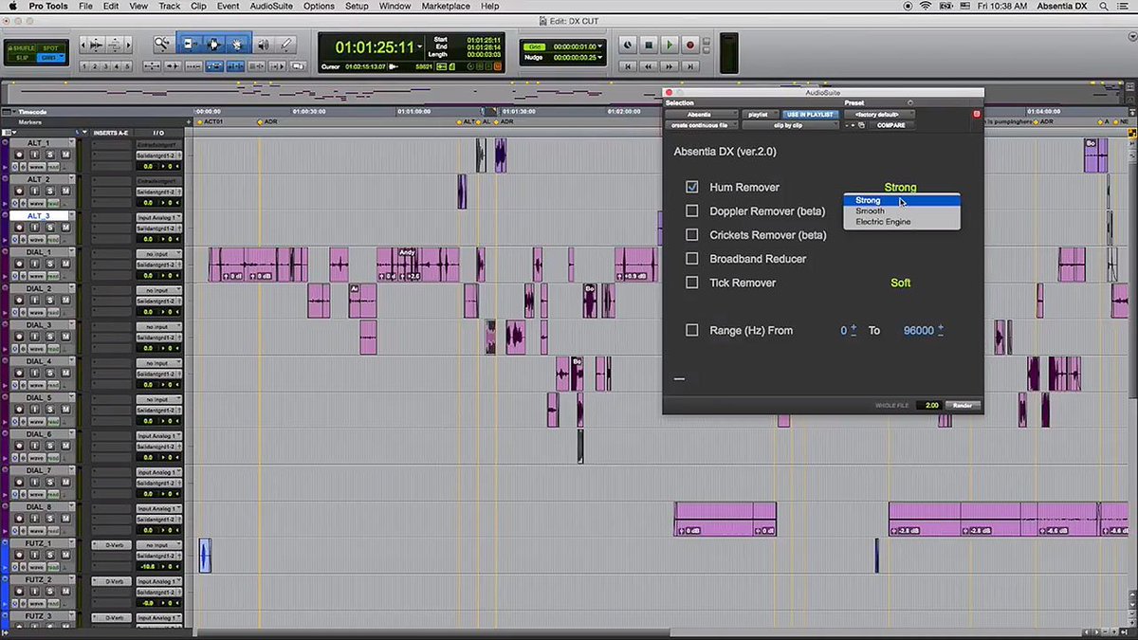
Task: Click the Wi-Fi icon in menu bar
Action: 926,6
